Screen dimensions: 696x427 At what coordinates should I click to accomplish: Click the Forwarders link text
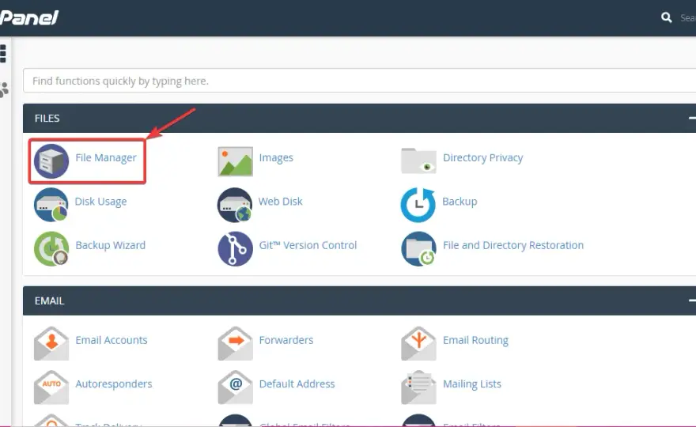coord(286,340)
